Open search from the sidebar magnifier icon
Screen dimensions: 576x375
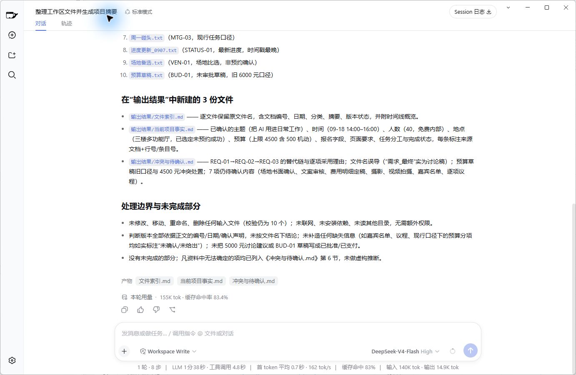[x=12, y=75]
